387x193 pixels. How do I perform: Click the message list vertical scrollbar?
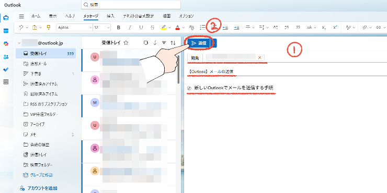178,69
